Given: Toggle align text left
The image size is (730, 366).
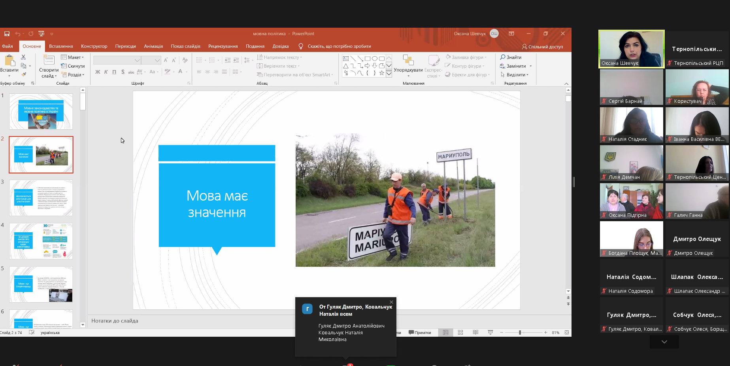Looking at the screenshot, I should [199, 72].
